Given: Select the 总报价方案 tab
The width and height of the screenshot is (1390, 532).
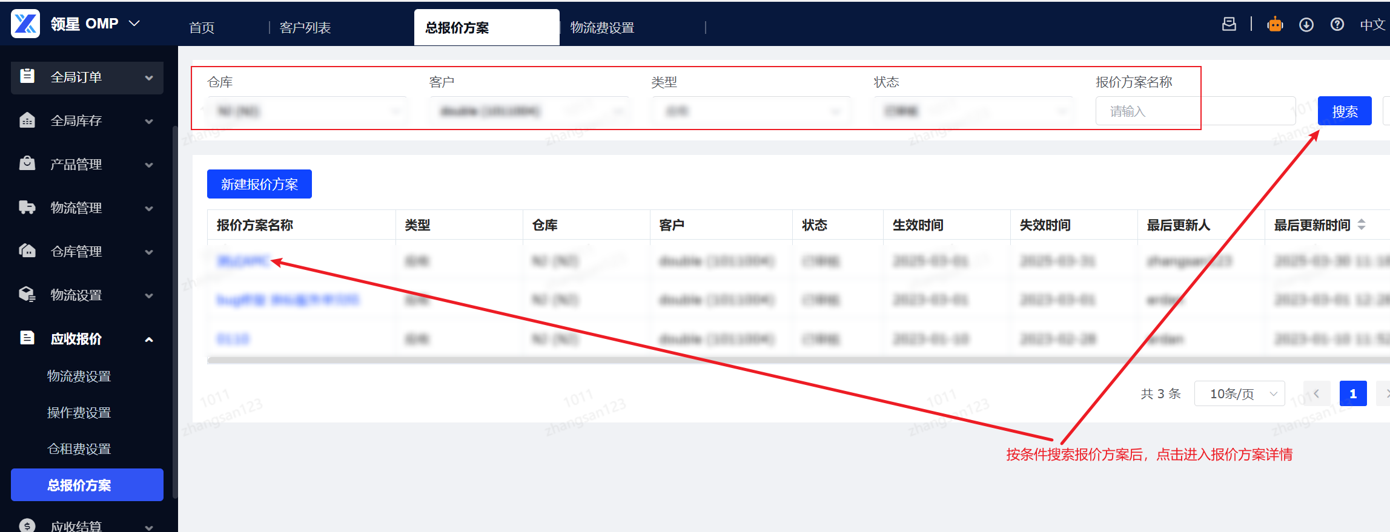Looking at the screenshot, I should (486, 28).
